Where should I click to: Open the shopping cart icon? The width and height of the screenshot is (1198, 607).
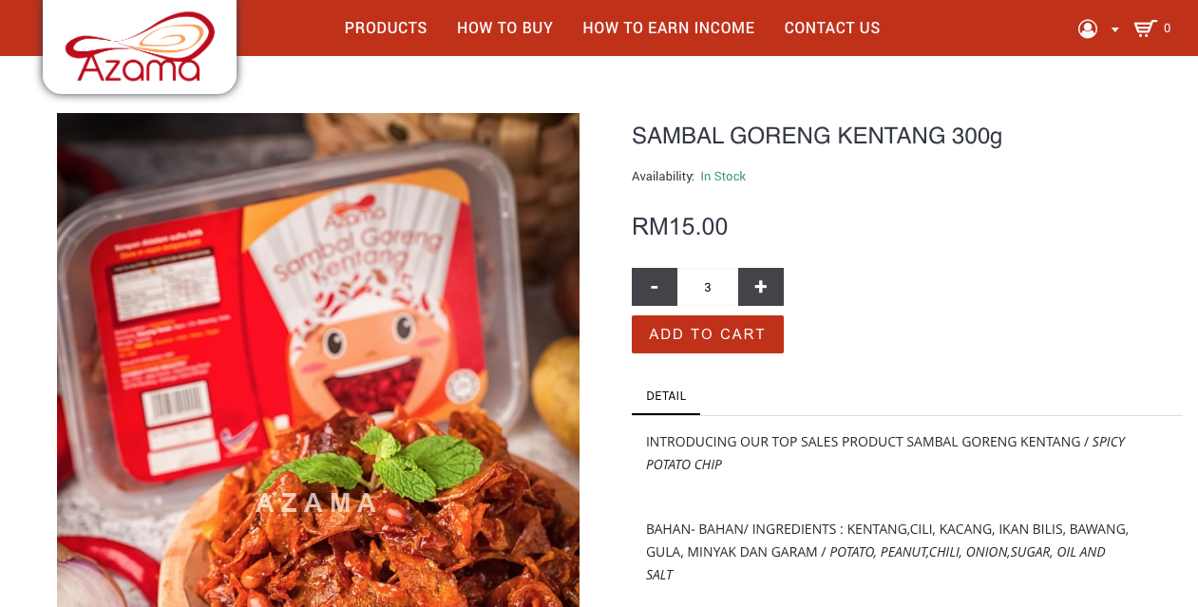(x=1145, y=28)
